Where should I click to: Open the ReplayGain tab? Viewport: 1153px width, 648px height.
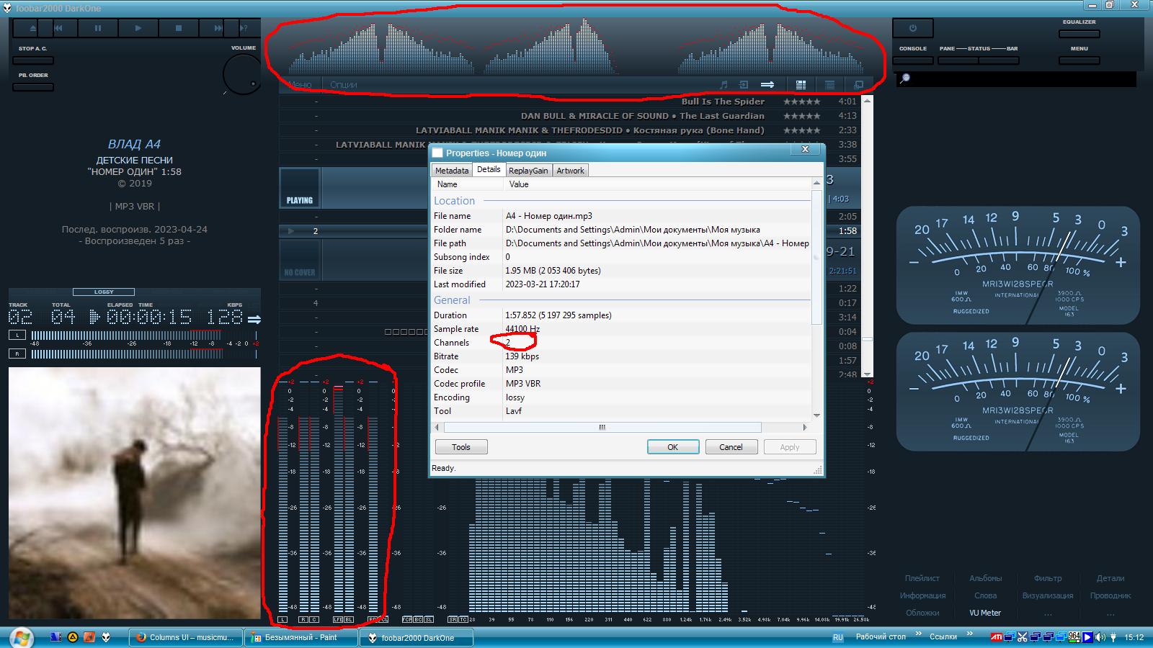pyautogui.click(x=527, y=171)
